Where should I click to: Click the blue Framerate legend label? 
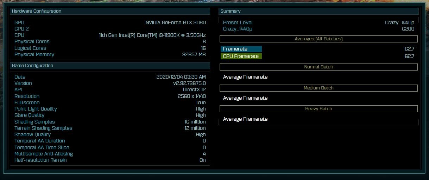[241, 49]
